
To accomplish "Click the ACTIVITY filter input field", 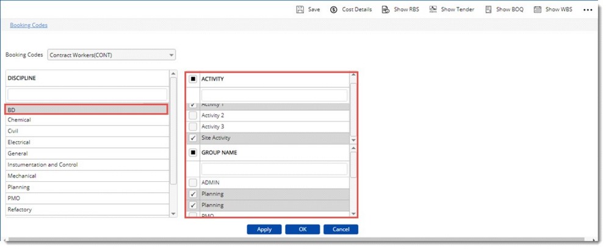I will (x=274, y=95).
